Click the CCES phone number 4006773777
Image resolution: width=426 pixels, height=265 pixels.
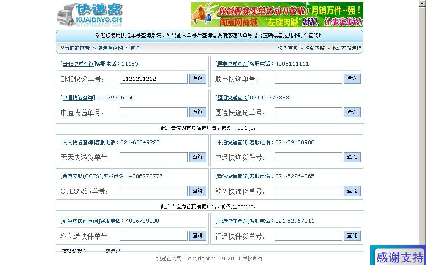146,176
